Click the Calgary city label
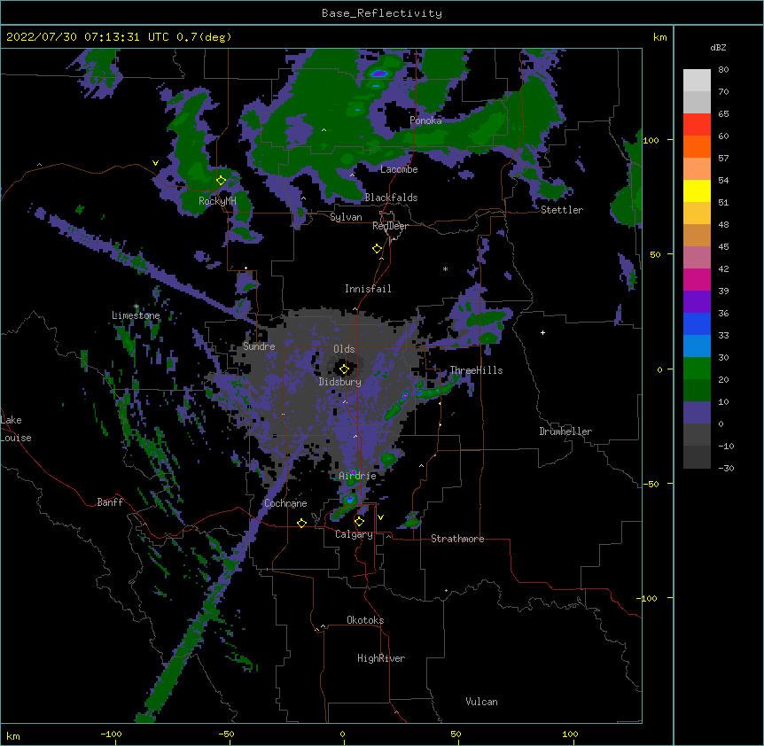The height and width of the screenshot is (746, 764). point(354,534)
